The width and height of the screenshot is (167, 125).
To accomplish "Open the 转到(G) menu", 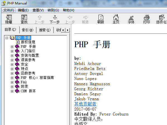I will click(53, 10).
